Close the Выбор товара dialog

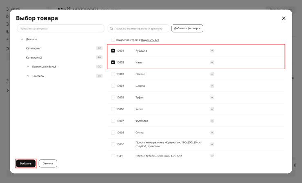tap(284, 18)
